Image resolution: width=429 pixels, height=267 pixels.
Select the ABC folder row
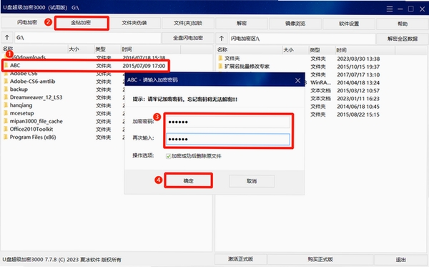[x=85, y=65]
